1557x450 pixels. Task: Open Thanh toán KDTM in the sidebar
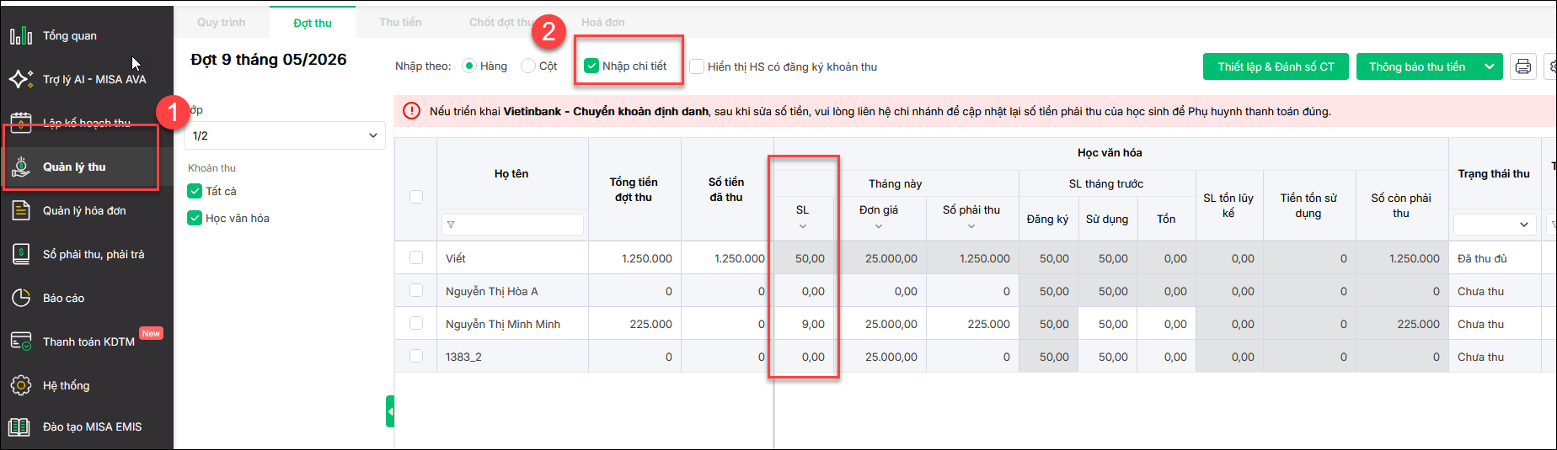[88, 341]
